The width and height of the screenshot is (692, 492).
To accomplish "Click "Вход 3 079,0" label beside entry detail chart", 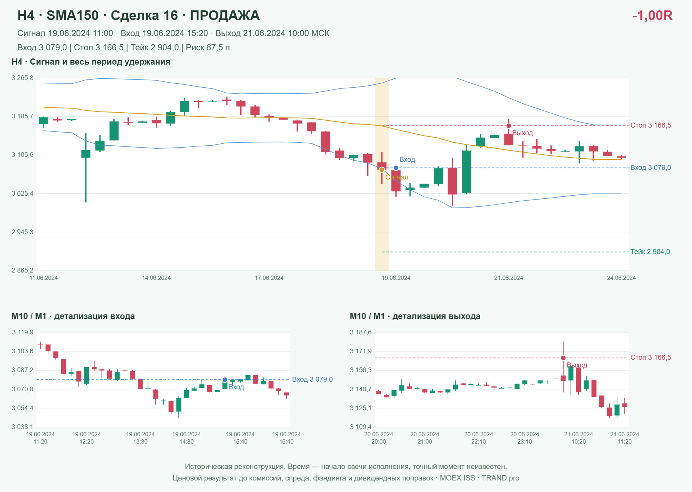I will (x=313, y=379).
